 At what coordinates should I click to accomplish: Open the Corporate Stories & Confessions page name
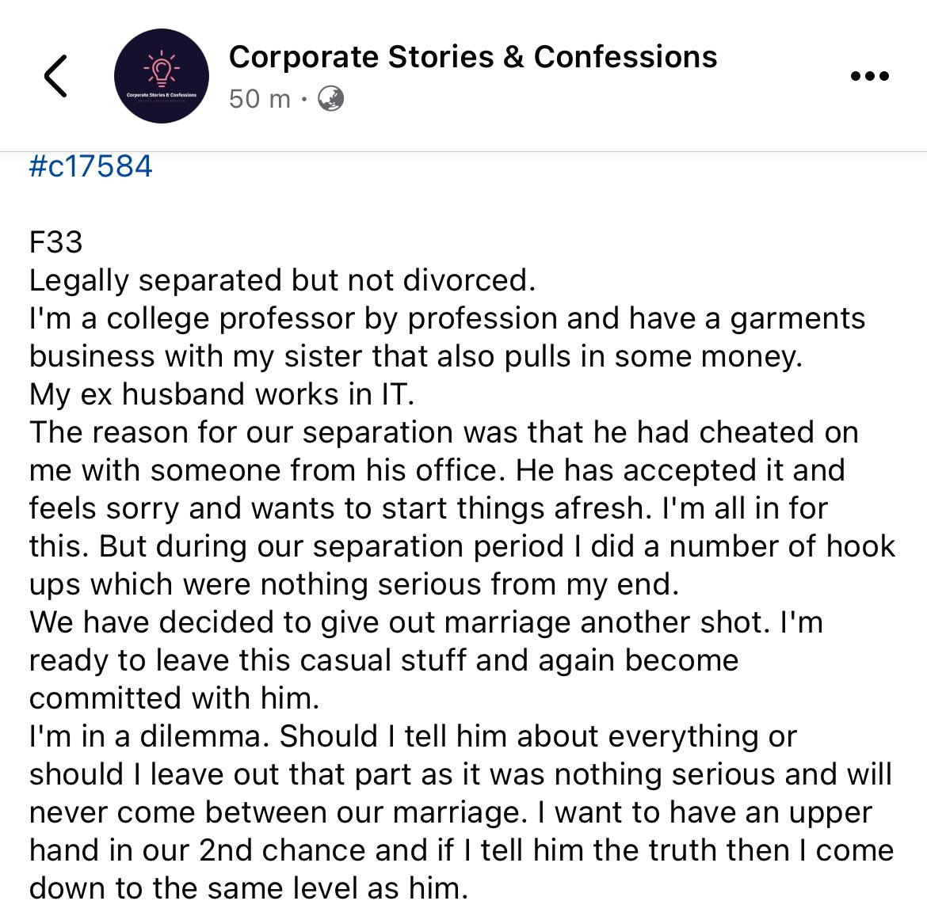473,57
